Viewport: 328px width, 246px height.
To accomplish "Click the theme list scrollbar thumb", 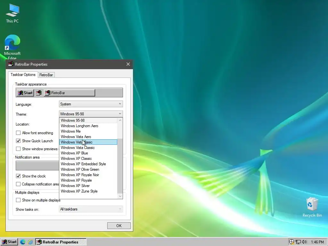I will [120, 166].
